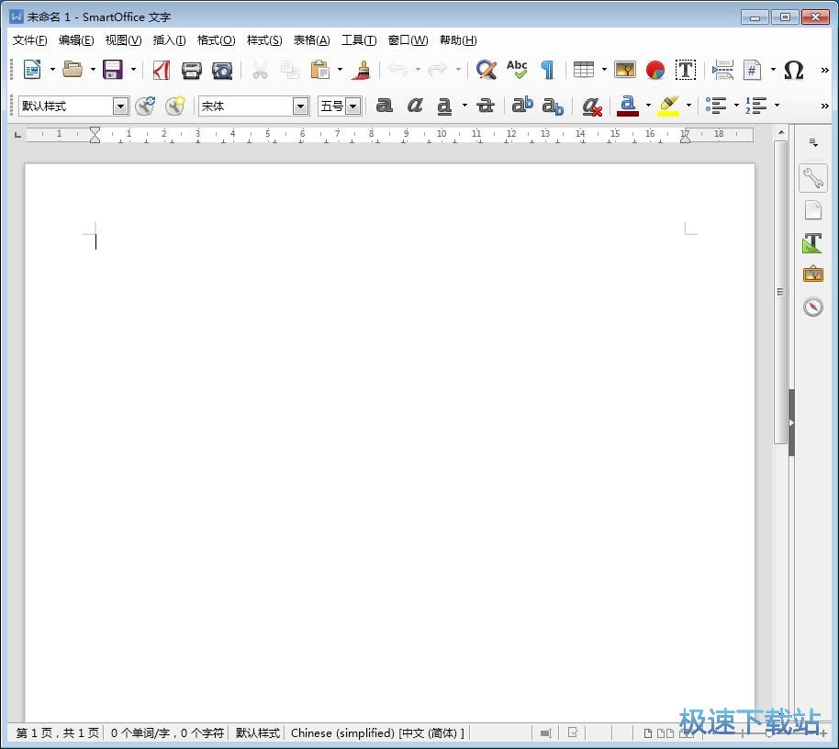
Task: Open Find and Replace
Action: [486, 70]
